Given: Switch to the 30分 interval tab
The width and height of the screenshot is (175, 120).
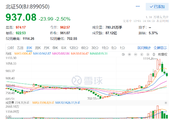Looking at the screenshot, I should [95, 48].
